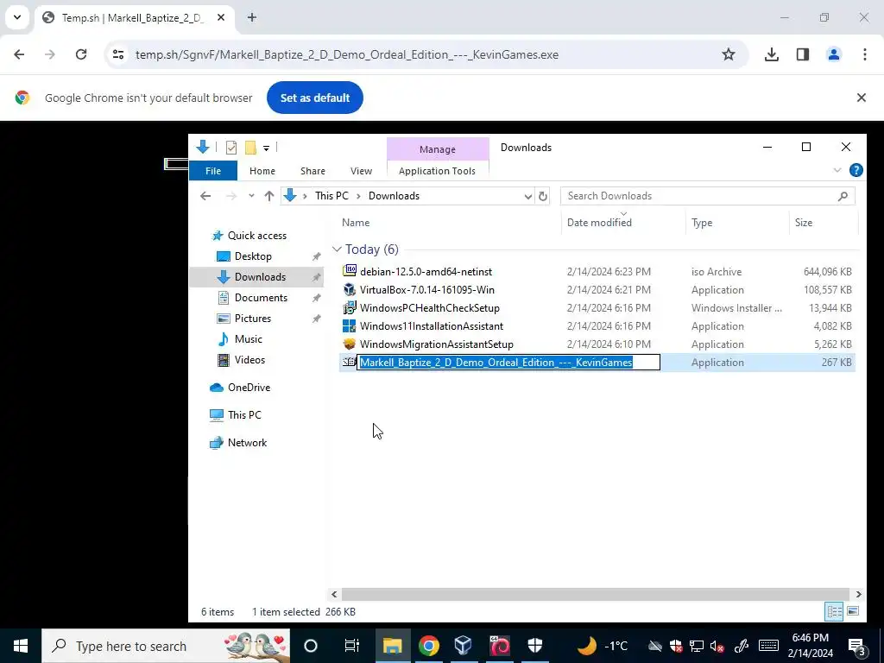The height and width of the screenshot is (663, 884).
Task: Switch to View ribbon tab
Action: click(x=361, y=171)
